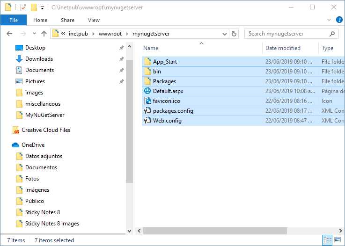Open Documentos folder under OneDrive
The height and width of the screenshot is (246, 345).
coord(41,167)
